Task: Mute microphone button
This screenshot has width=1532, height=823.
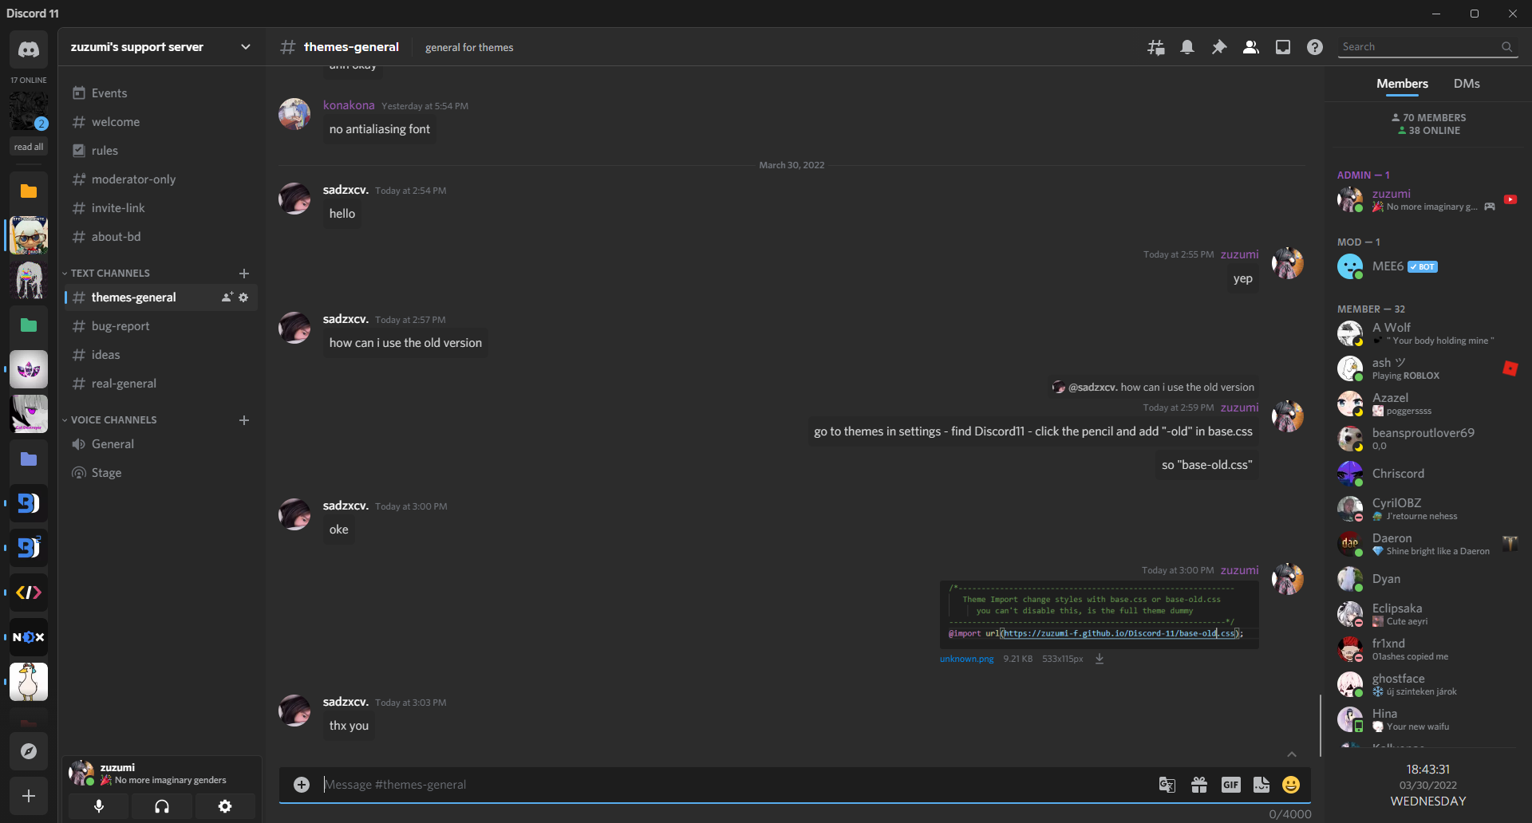Action: coord(99,806)
